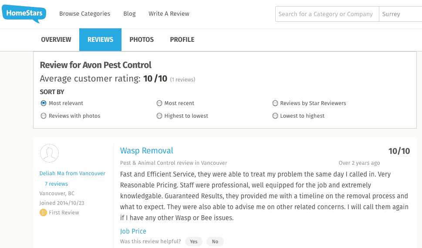The image size is (422, 248).
Task: Select Reviews with photos radio button
Action: [x=43, y=116]
